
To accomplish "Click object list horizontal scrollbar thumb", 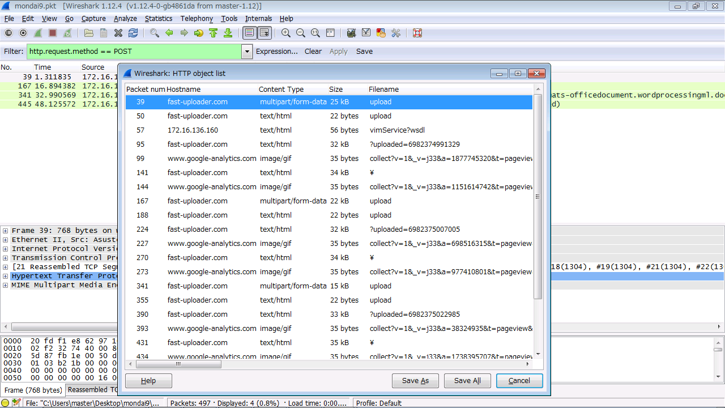I will pos(177,364).
